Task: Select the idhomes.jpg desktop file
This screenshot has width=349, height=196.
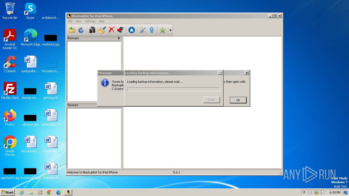Action: point(30,120)
